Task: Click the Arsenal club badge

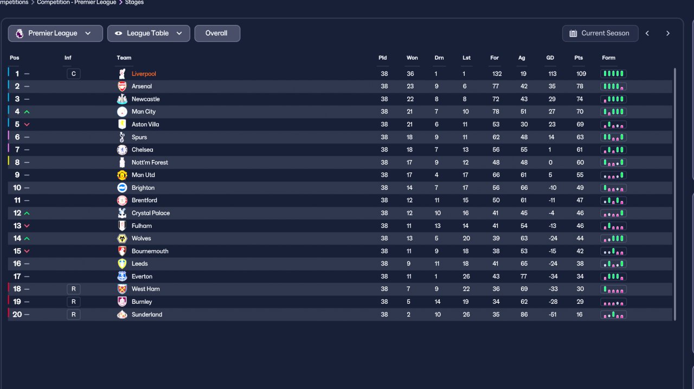Action: point(122,86)
